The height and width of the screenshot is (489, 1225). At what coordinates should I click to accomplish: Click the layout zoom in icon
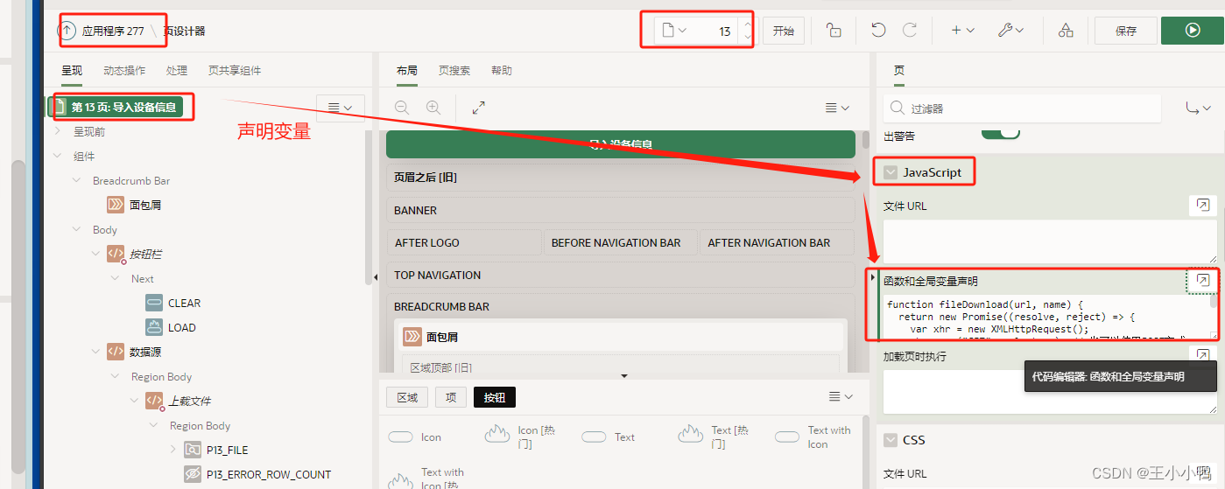pos(433,108)
